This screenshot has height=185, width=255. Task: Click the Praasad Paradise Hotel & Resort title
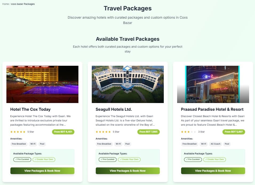[x=212, y=109]
